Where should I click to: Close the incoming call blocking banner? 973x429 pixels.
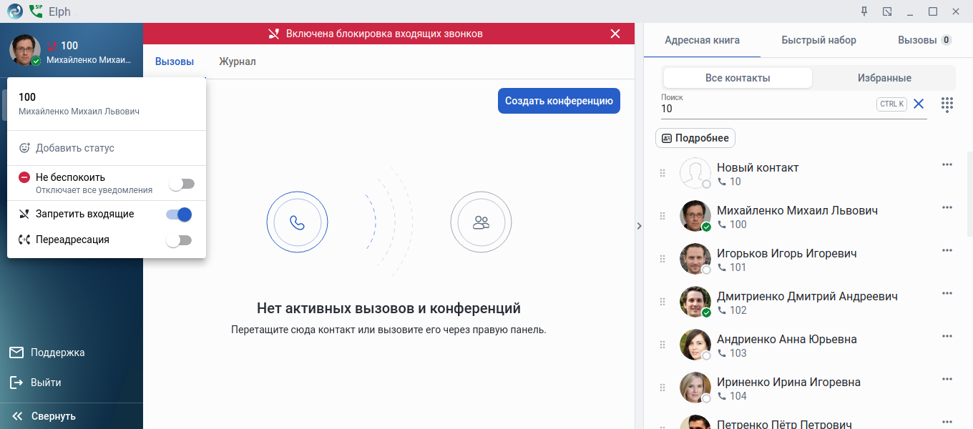pos(615,34)
